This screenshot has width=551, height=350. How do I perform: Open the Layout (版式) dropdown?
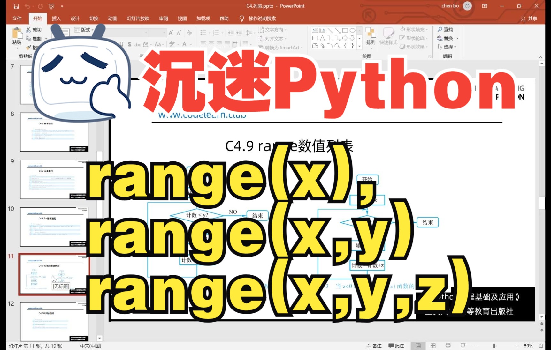(84, 30)
